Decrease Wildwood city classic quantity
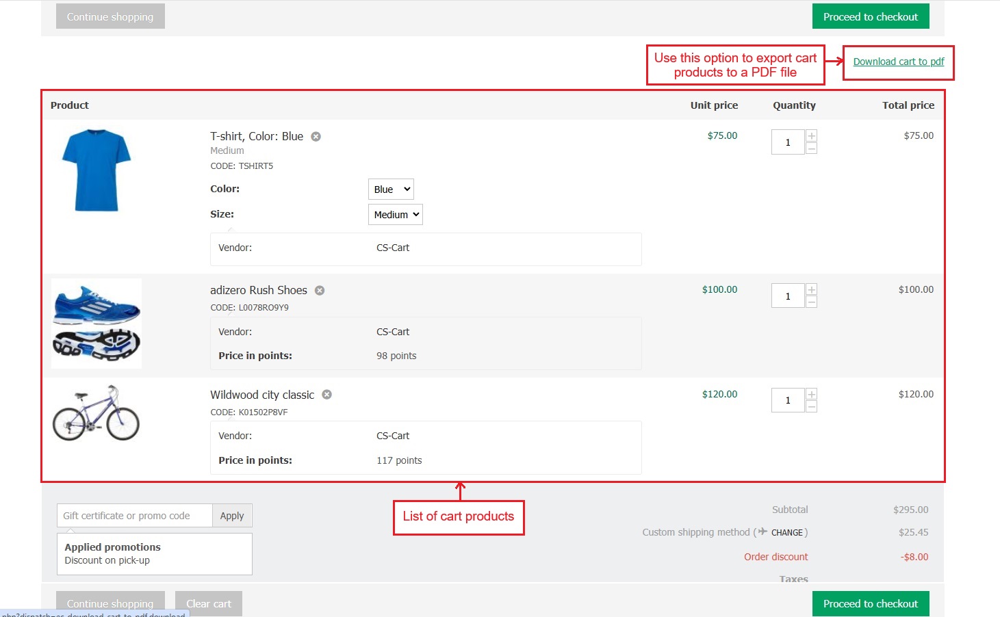This screenshot has width=1000, height=617. coord(811,407)
